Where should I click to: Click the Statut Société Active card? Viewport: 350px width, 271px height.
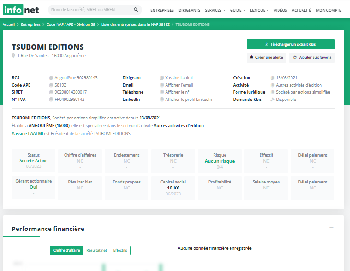(x=34, y=160)
